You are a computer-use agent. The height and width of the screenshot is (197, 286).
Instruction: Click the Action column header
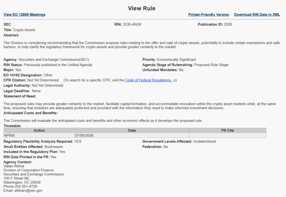tap(39, 130)
